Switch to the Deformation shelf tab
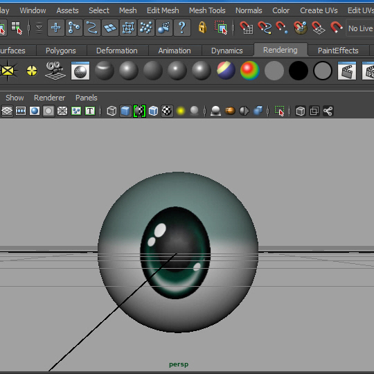Screen dimensions: 374x374 pyautogui.click(x=117, y=51)
